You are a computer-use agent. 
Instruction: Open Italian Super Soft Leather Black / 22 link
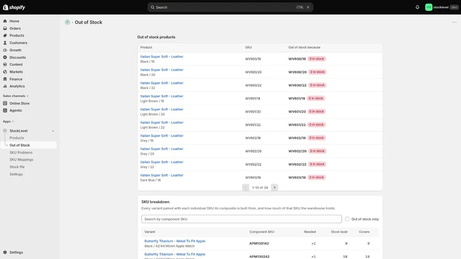click(162, 83)
